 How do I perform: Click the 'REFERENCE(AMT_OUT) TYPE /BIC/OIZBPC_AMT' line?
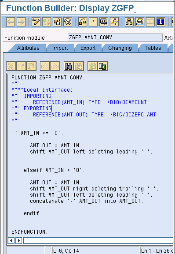84,115
